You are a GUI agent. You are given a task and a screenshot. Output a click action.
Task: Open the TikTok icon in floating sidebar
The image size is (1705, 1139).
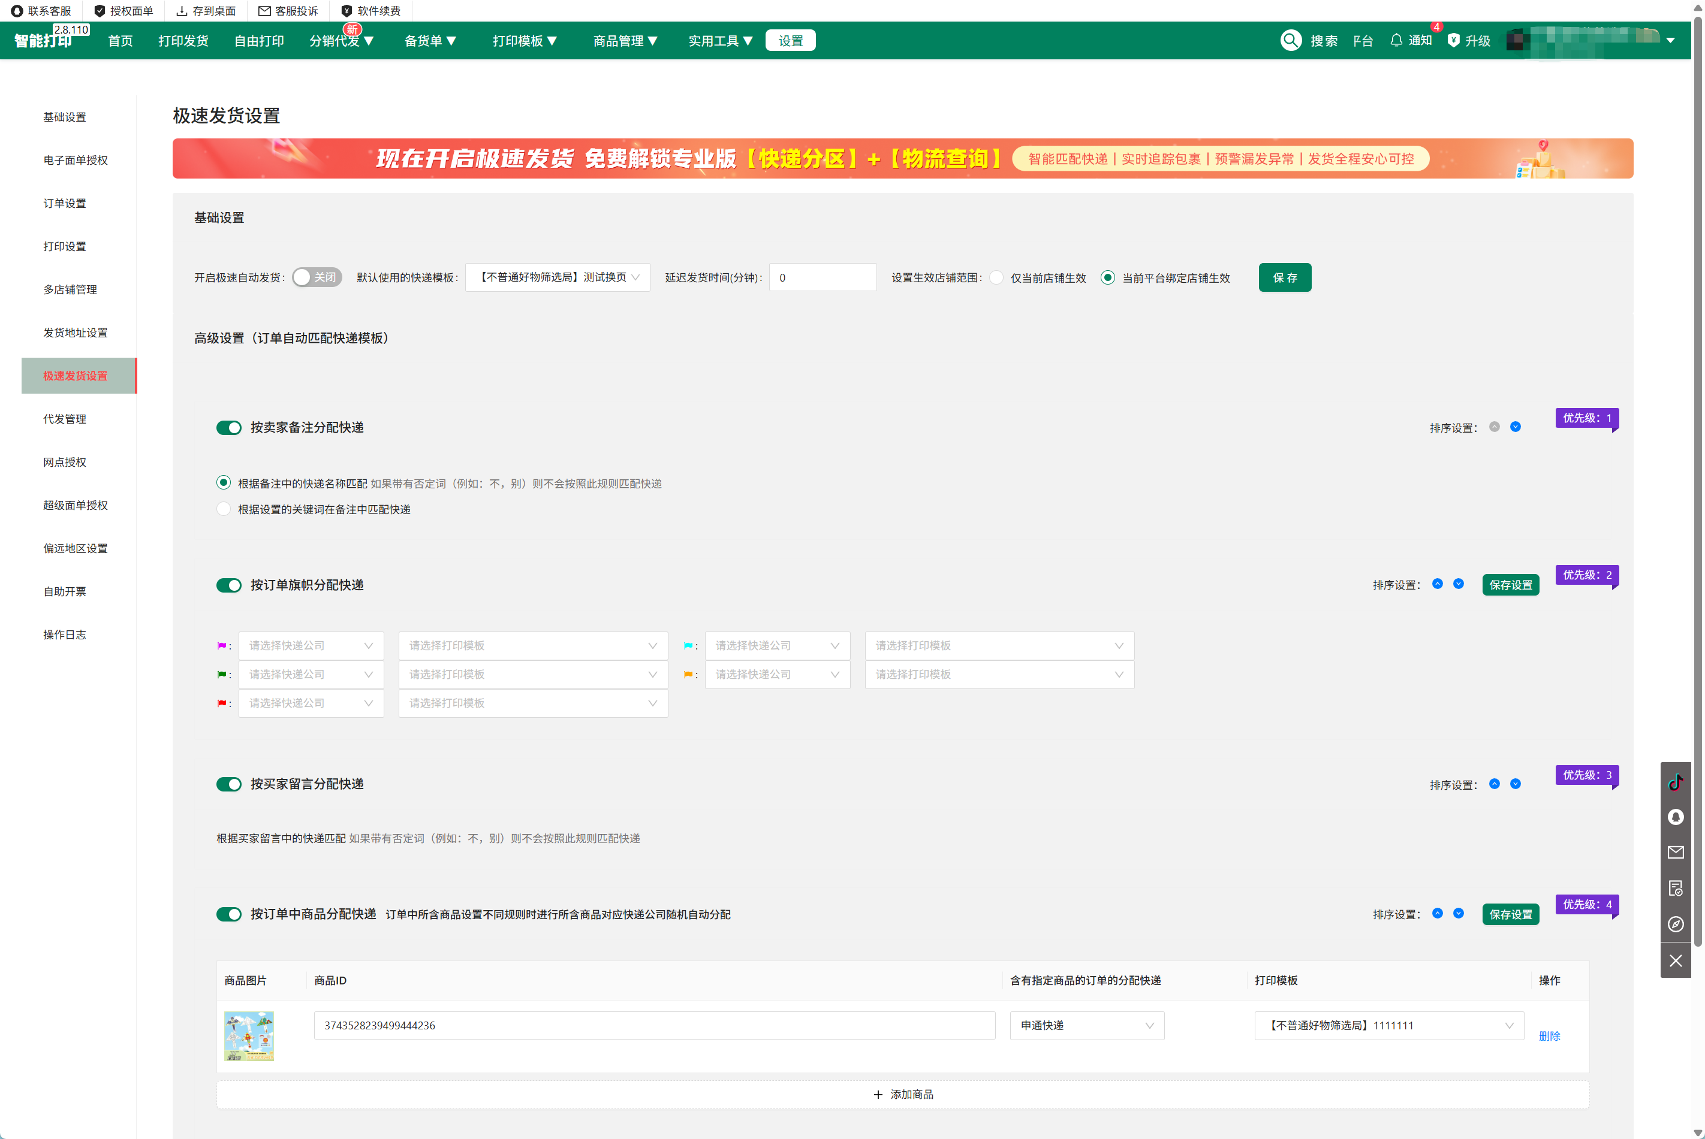click(x=1675, y=782)
